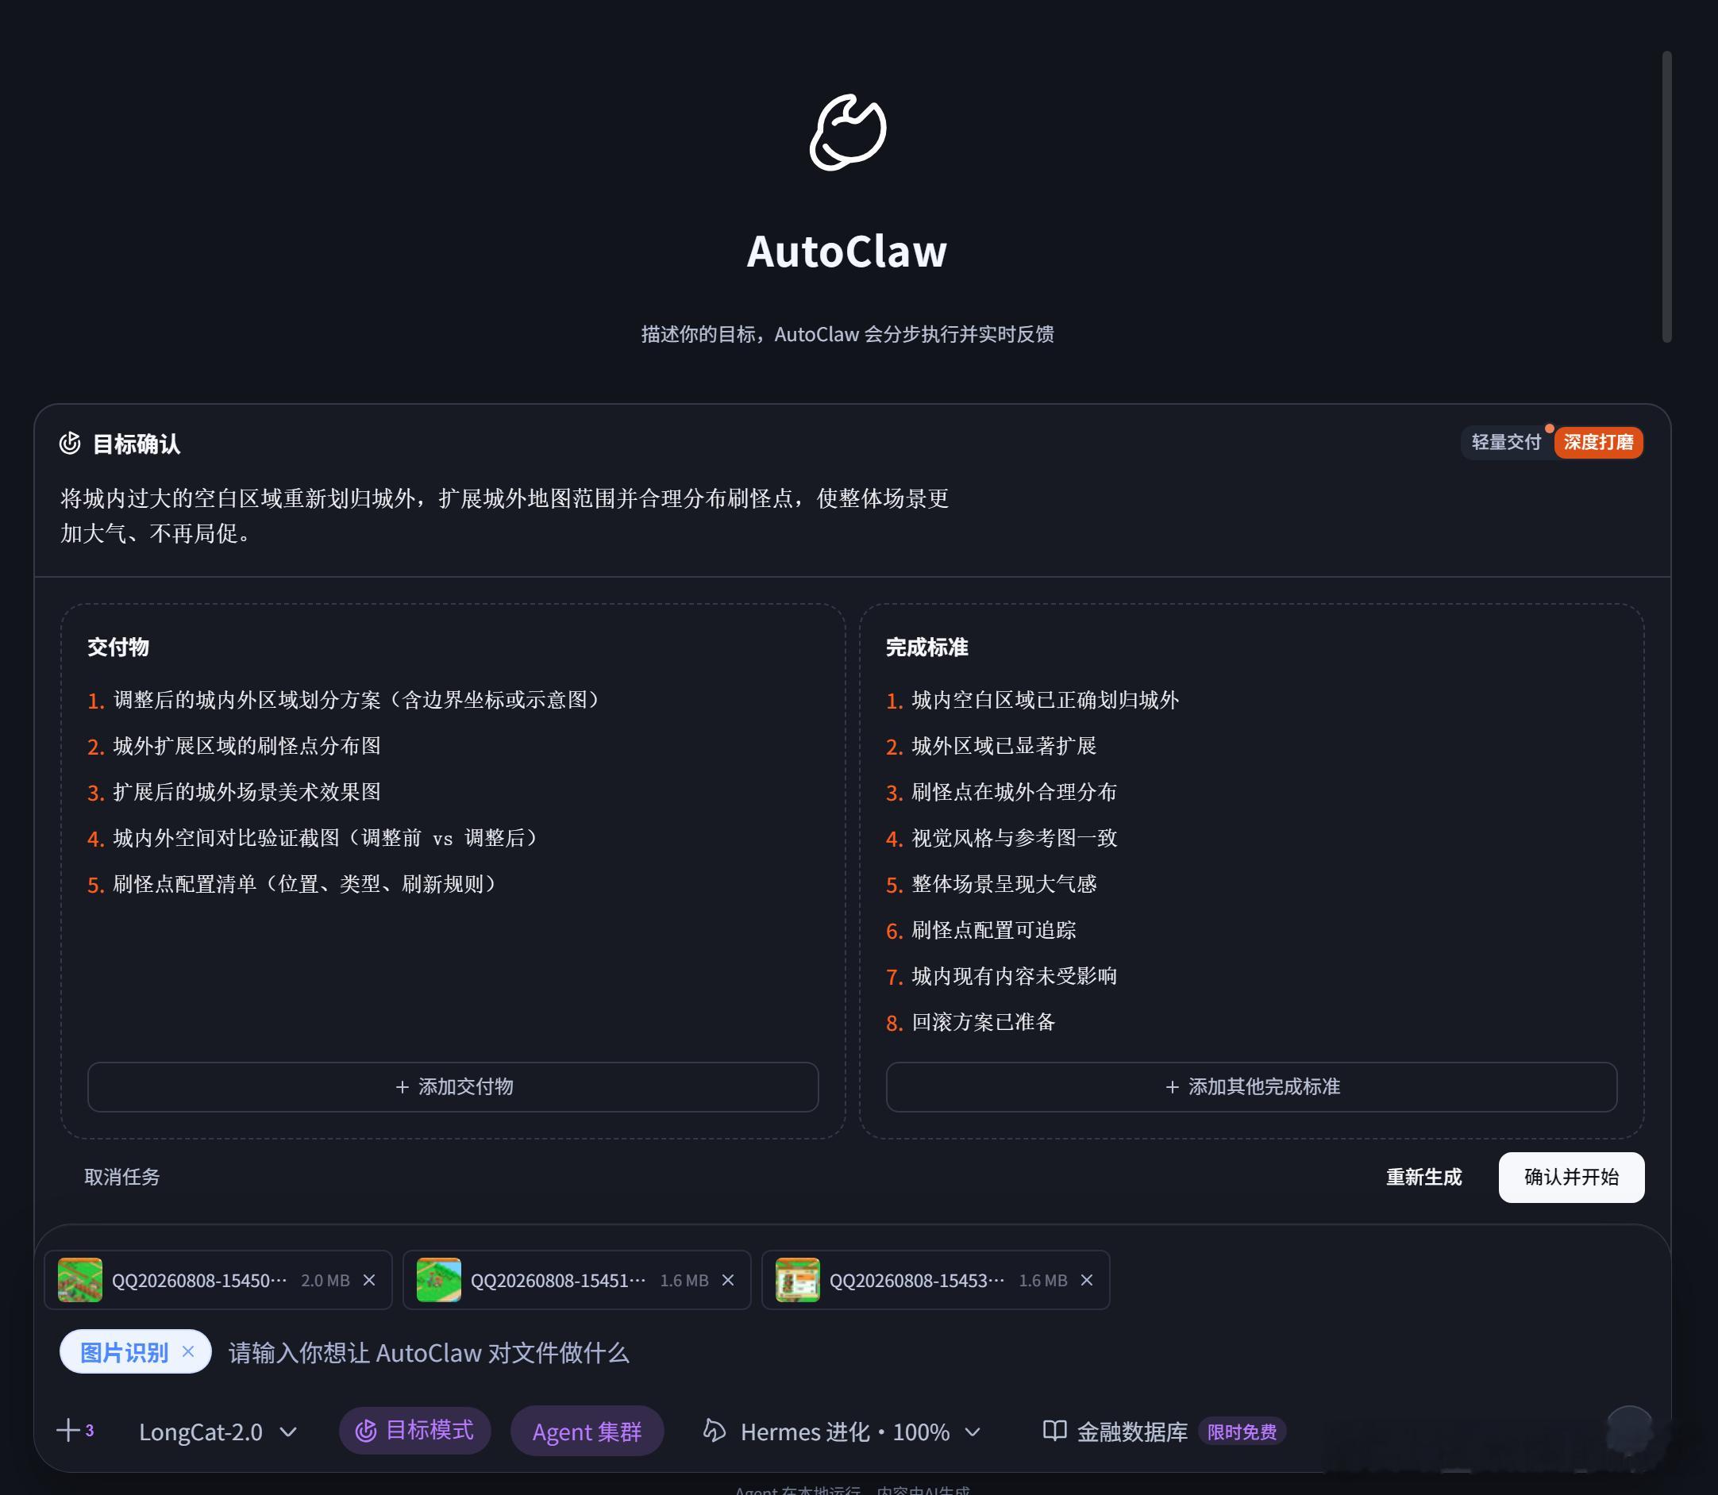Remove the QQ20260808-15453 attachment
Viewport: 1718px width, 1495px height.
pyautogui.click(x=1087, y=1280)
